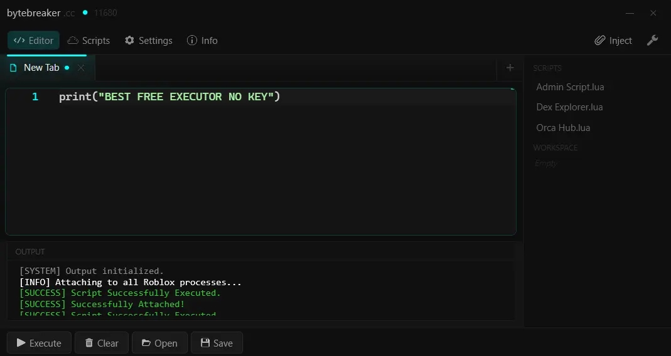Open the Scripts tab
671x356 pixels.
pyautogui.click(x=89, y=41)
